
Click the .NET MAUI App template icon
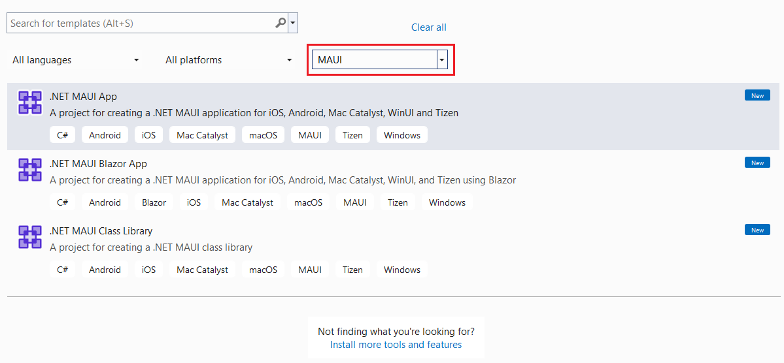click(x=29, y=103)
